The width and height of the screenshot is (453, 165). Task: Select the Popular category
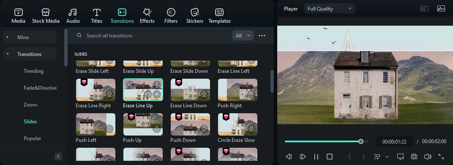click(33, 138)
